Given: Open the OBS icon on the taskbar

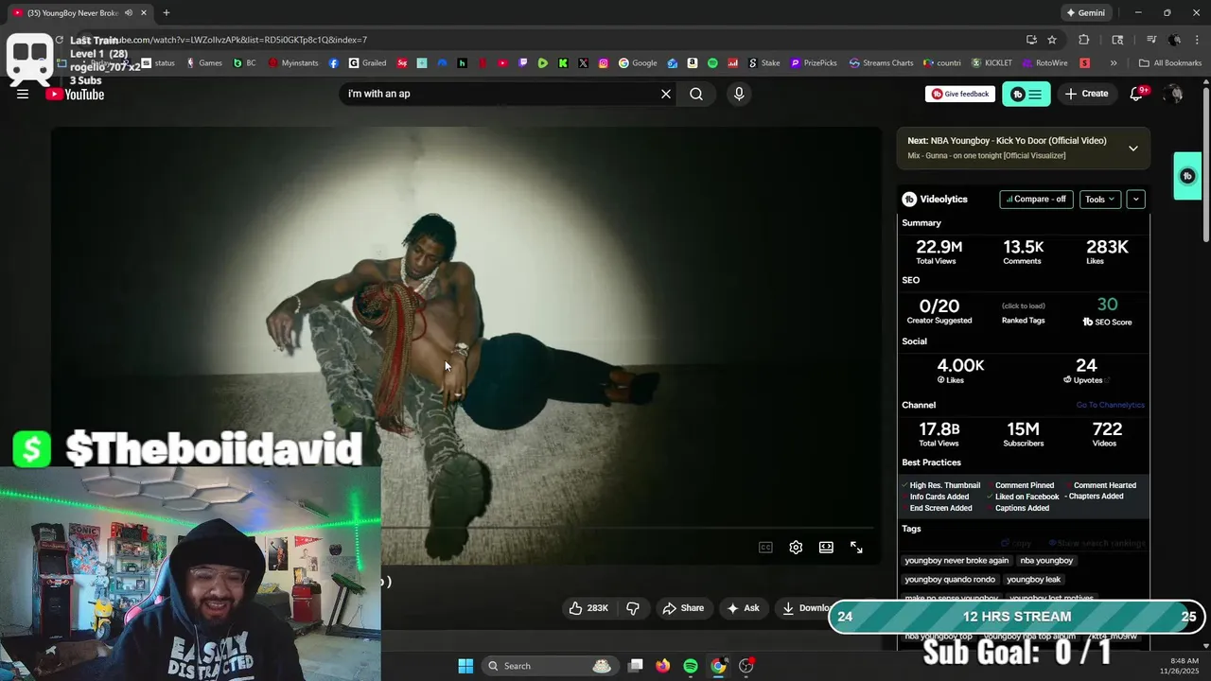Looking at the screenshot, I should 746,666.
